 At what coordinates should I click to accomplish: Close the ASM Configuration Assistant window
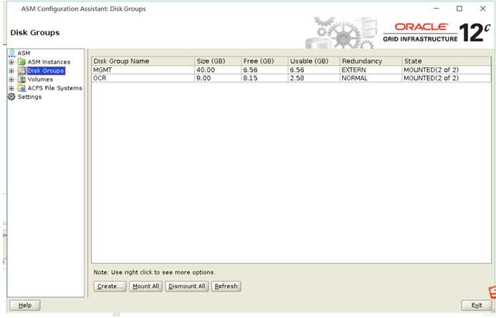[482, 9]
